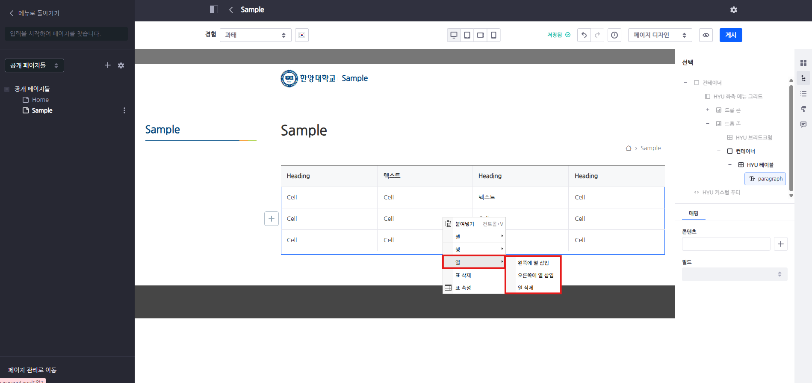Open the paint roller styles panel
812x383 pixels.
click(x=803, y=109)
